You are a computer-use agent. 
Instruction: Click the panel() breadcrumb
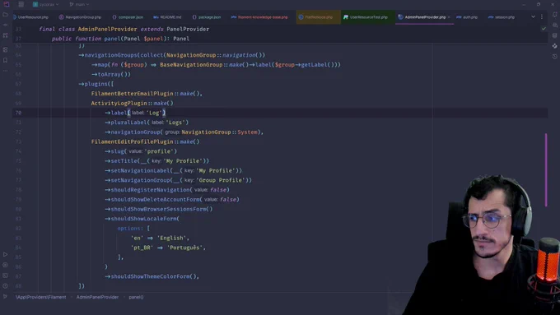[x=136, y=297]
